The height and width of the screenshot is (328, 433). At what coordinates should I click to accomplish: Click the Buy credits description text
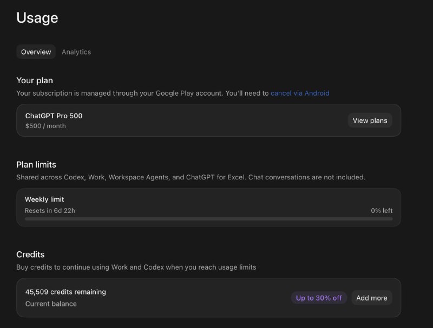(136, 267)
